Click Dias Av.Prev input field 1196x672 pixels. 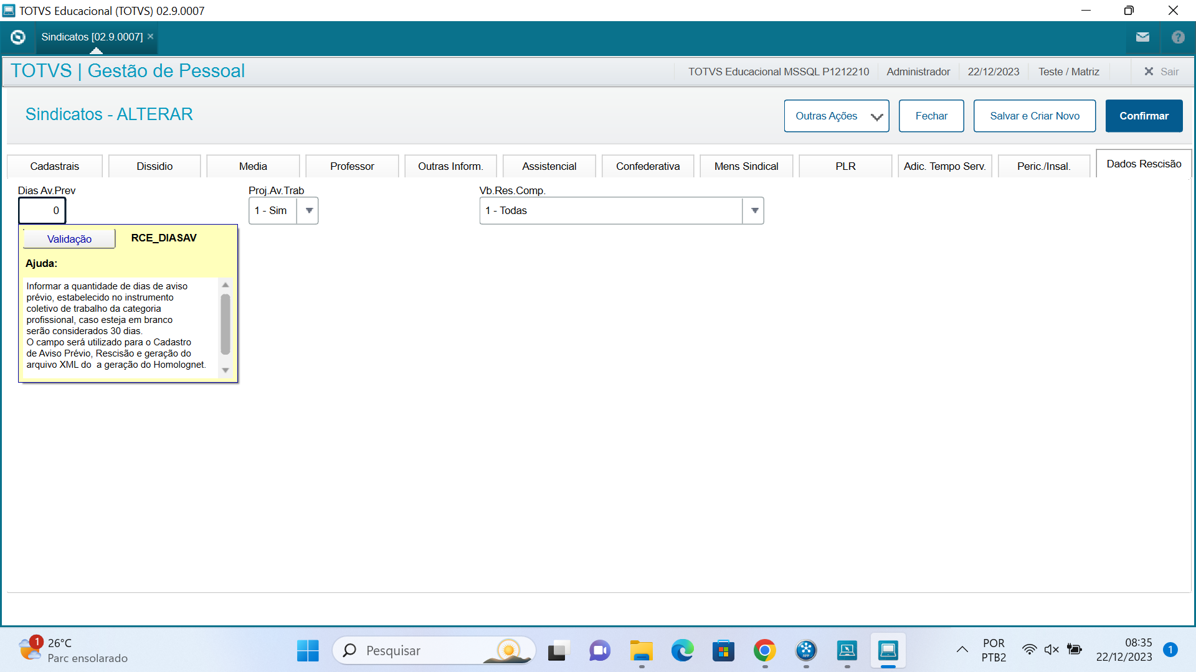42,210
